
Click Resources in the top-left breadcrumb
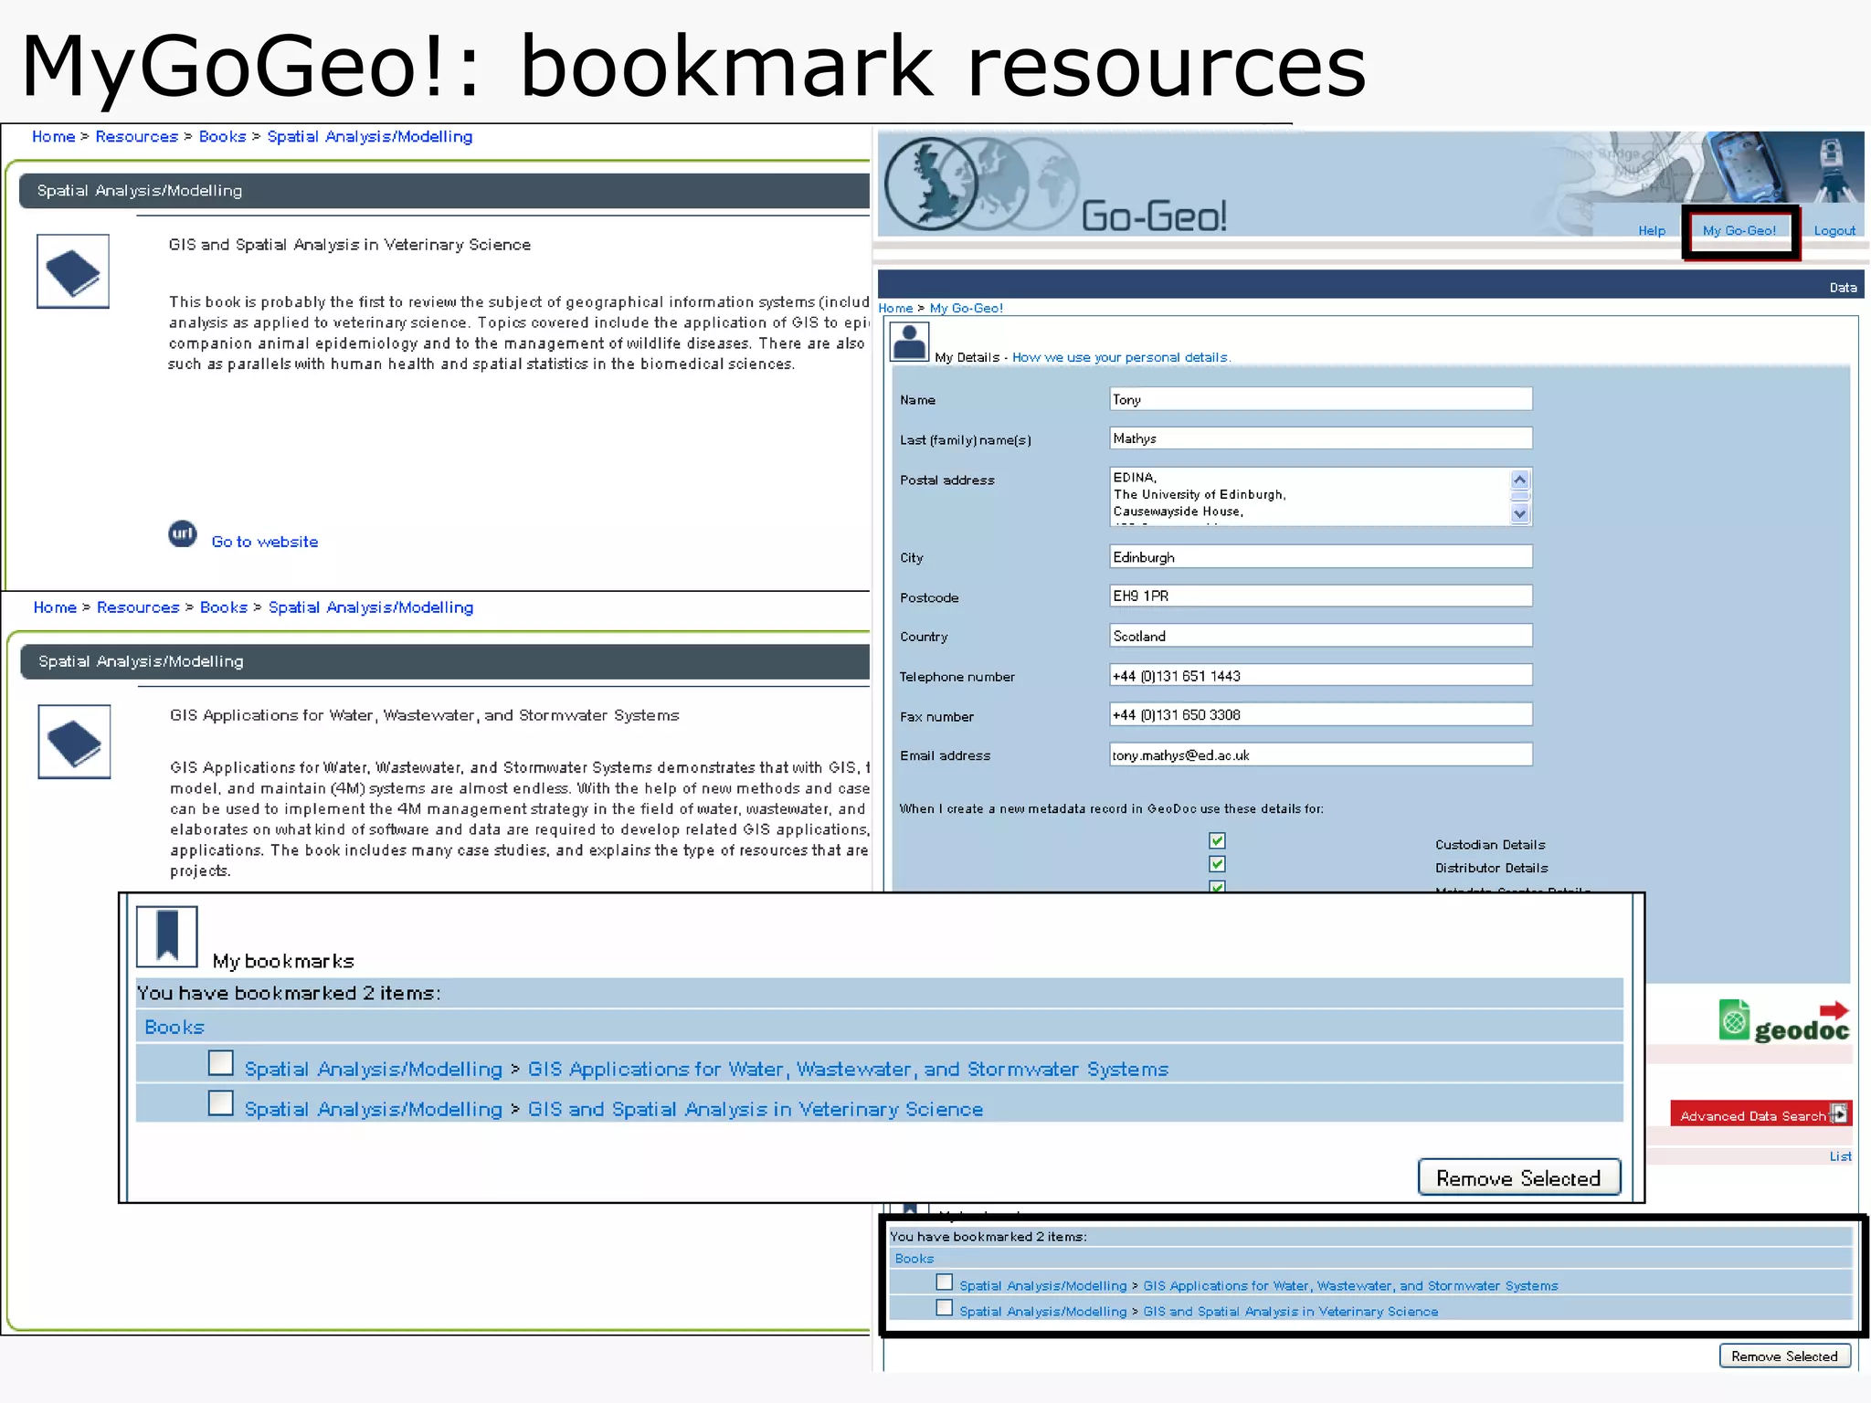(137, 136)
